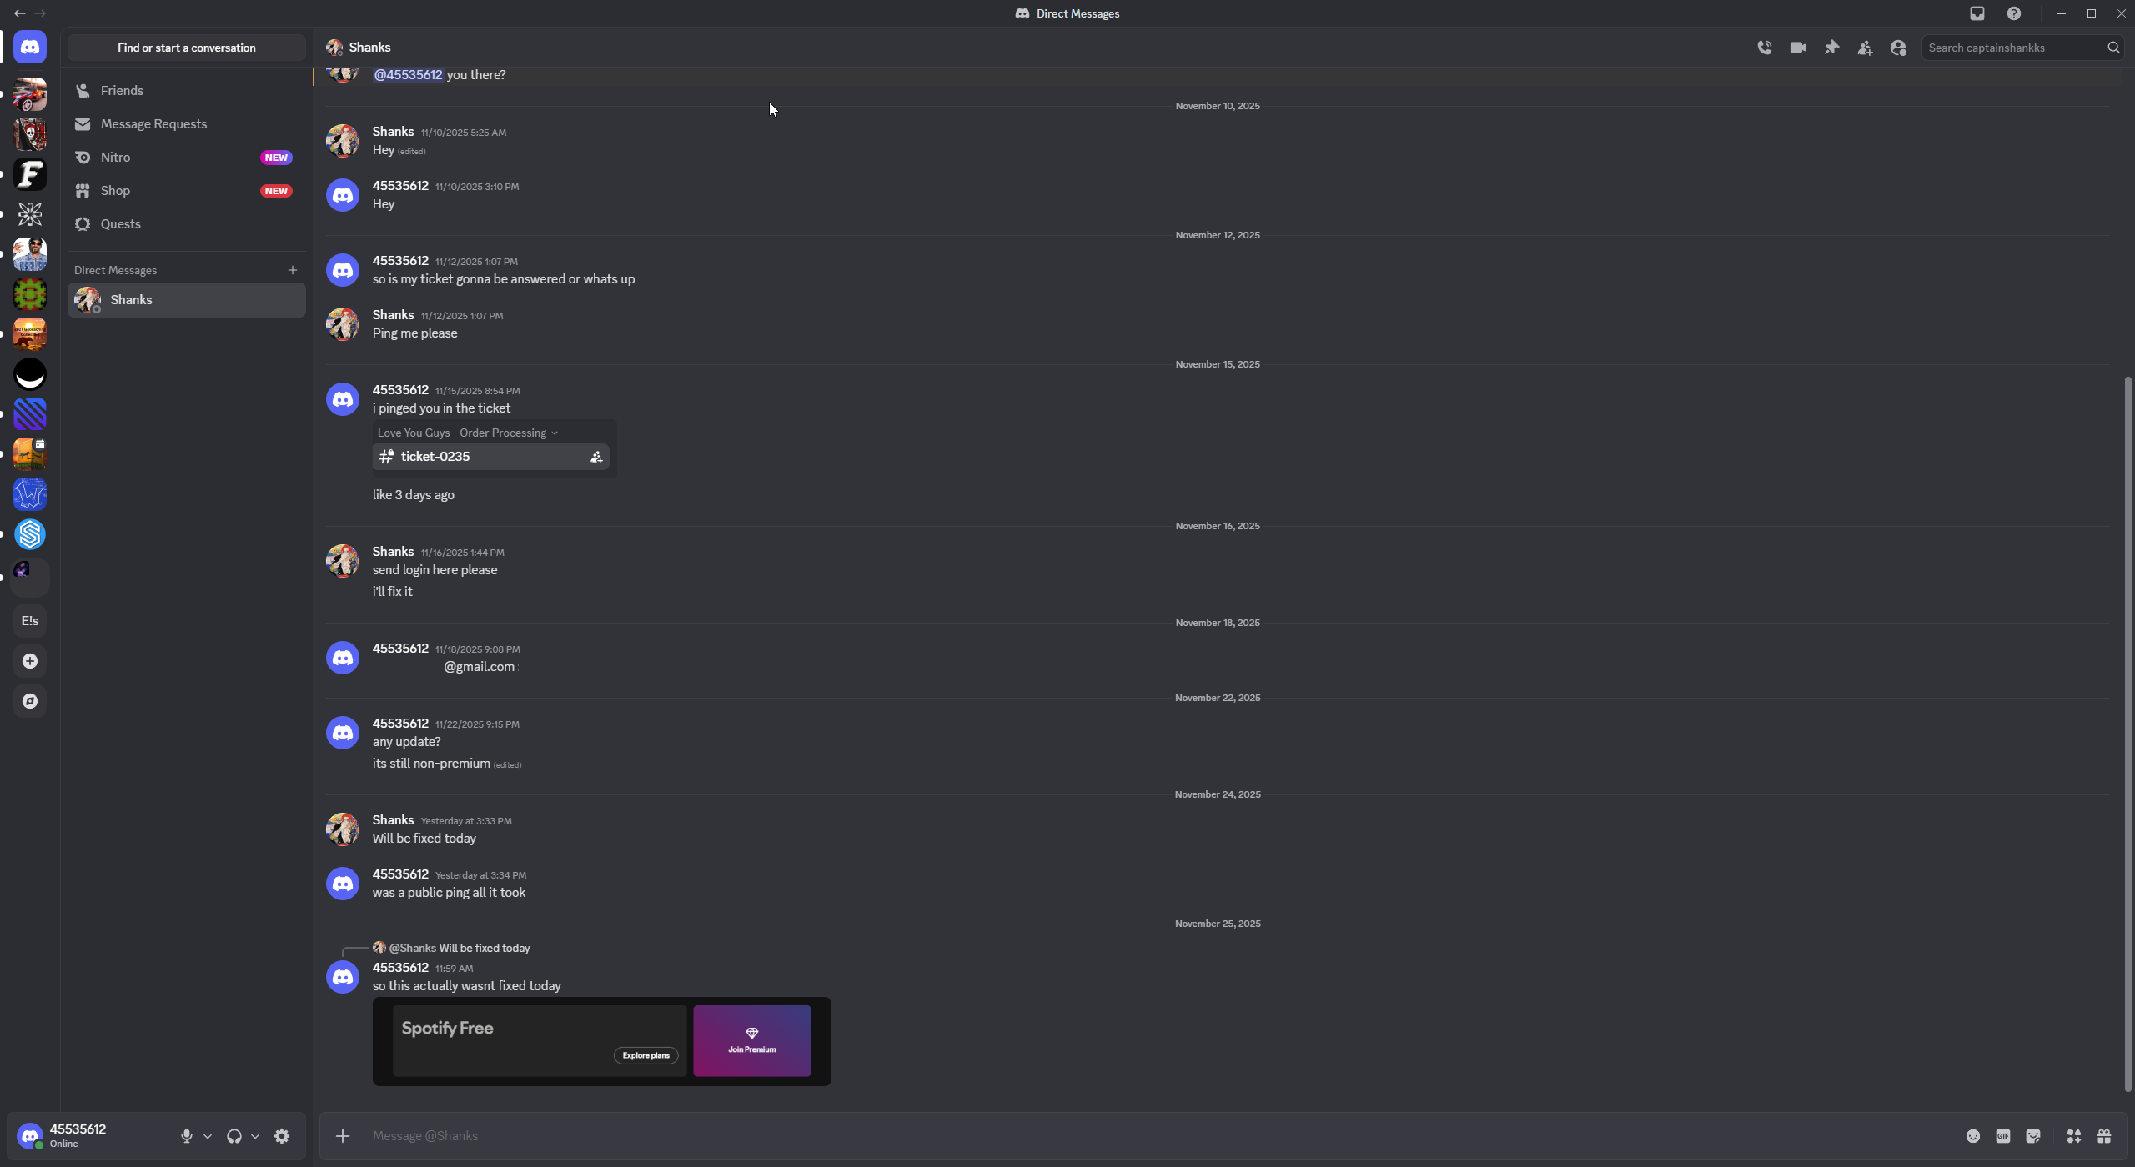Go to Message Requests
Image resolution: width=2135 pixels, height=1167 pixels.
click(x=153, y=124)
